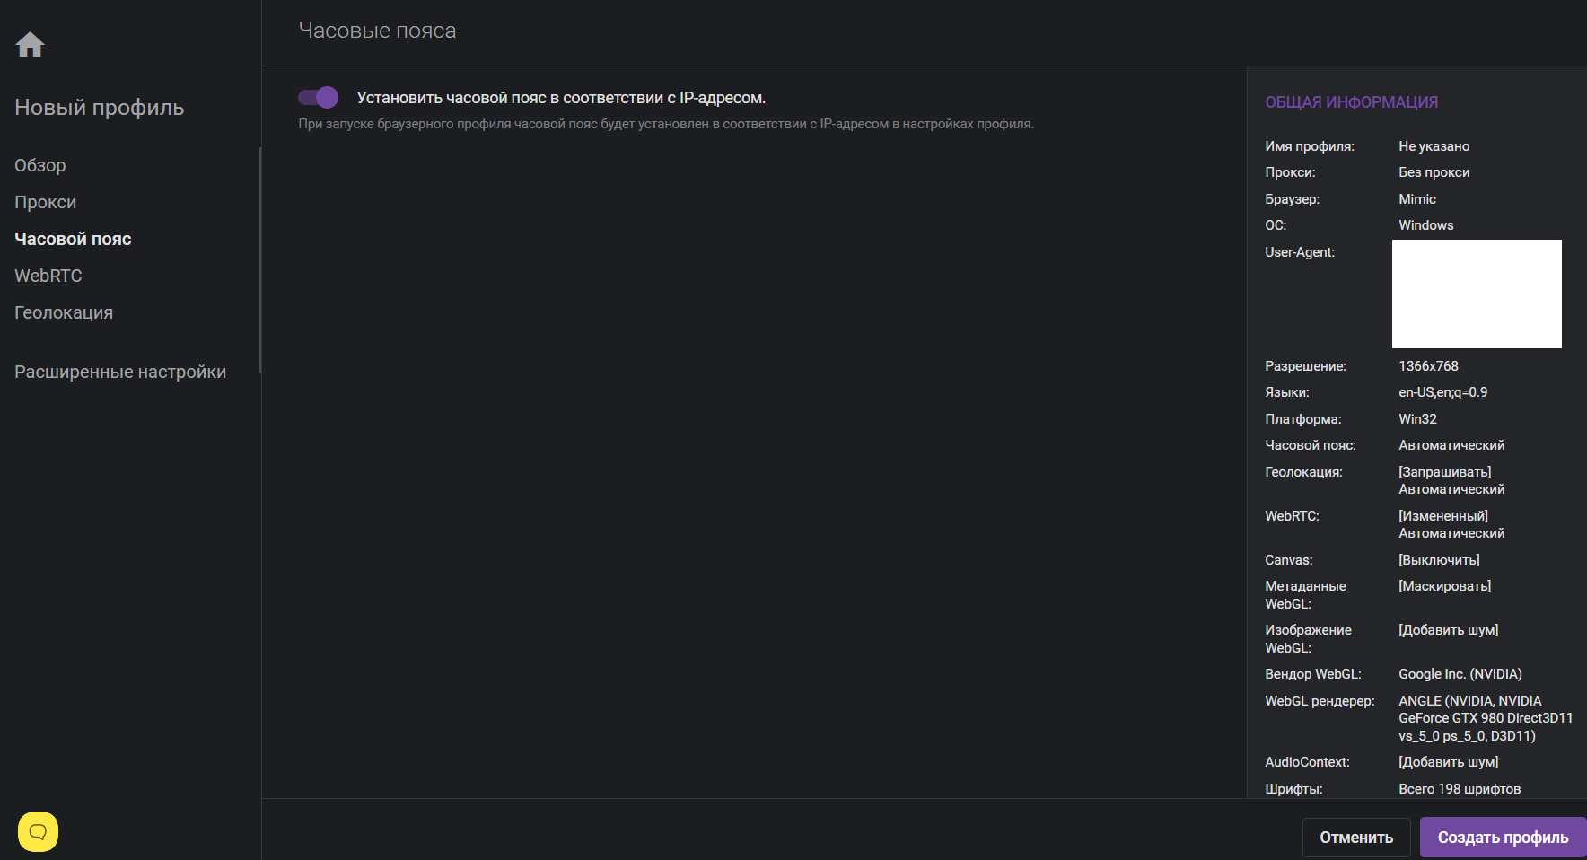Click the Без прокси value
1587x860 pixels.
(1434, 172)
